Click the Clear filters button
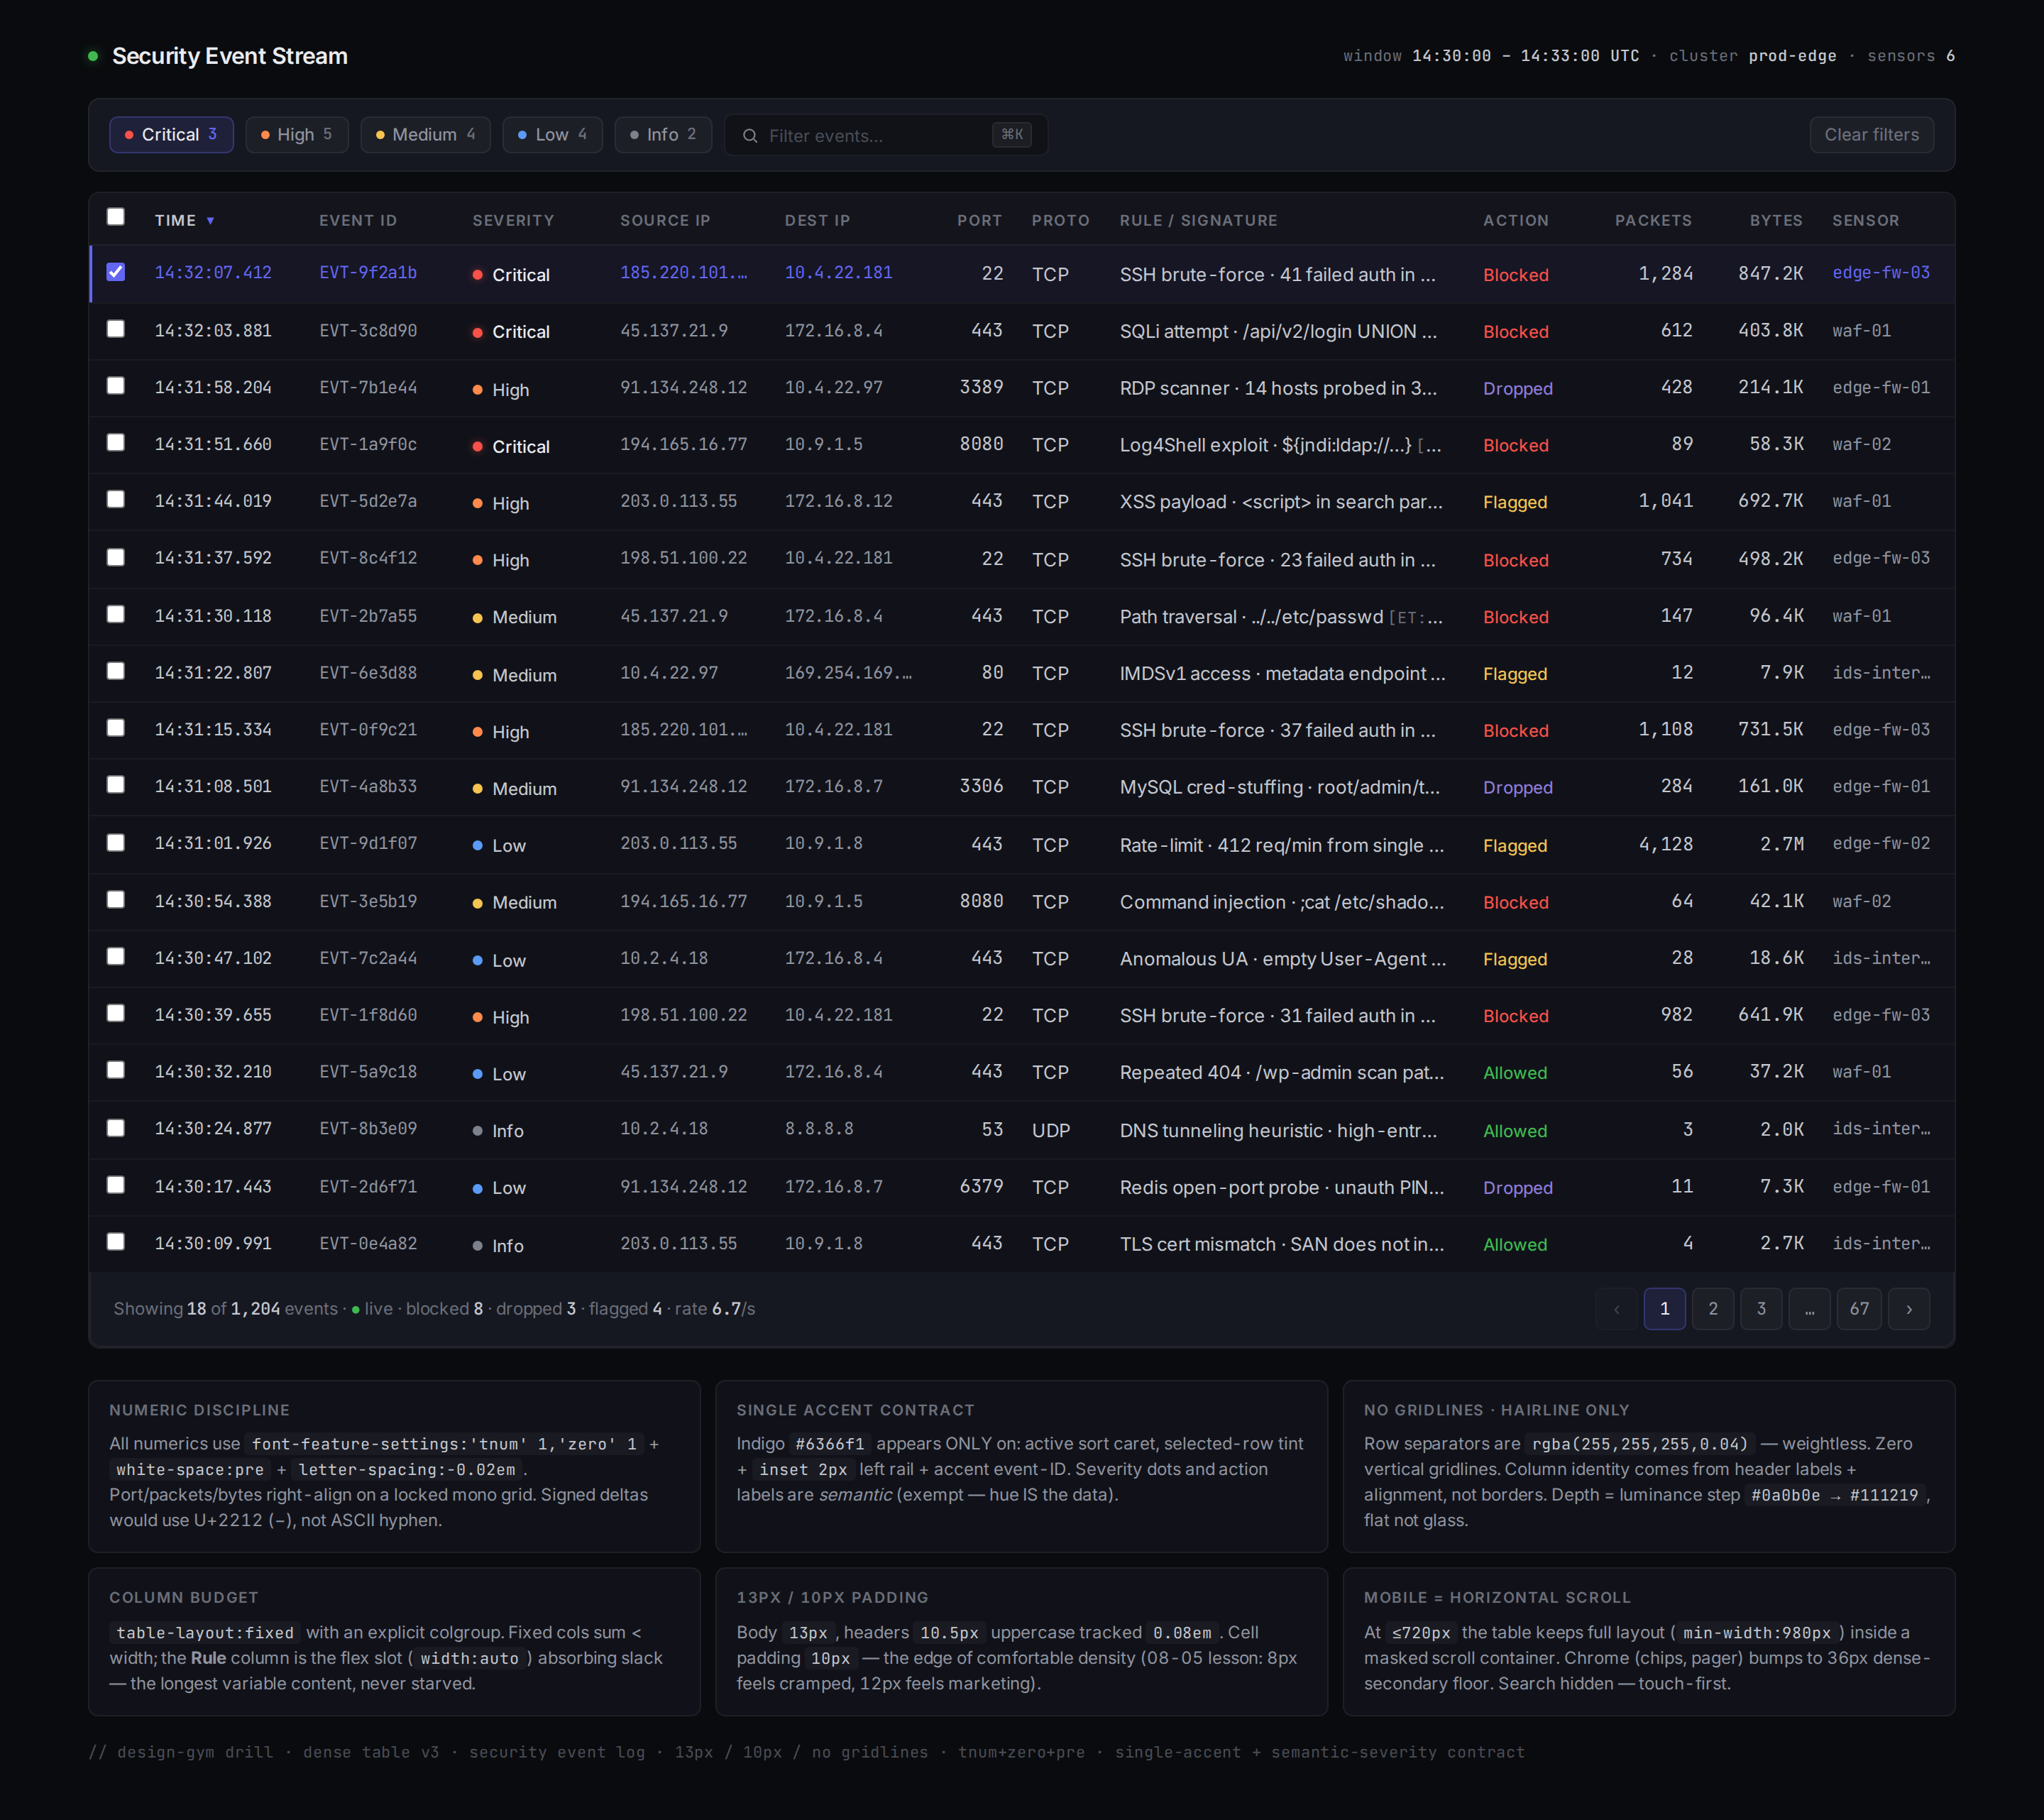 coord(1871,134)
